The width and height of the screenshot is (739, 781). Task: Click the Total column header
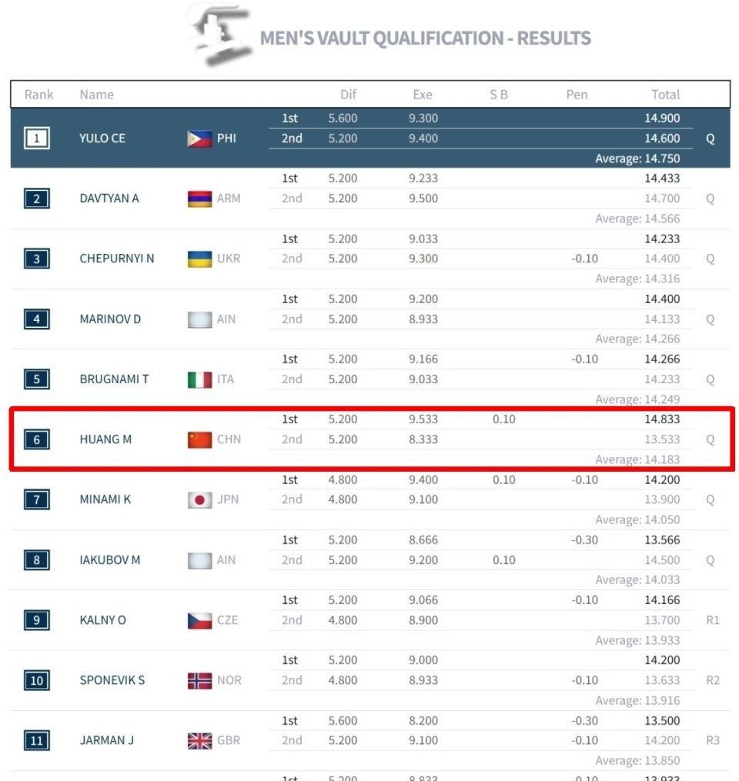(x=665, y=95)
